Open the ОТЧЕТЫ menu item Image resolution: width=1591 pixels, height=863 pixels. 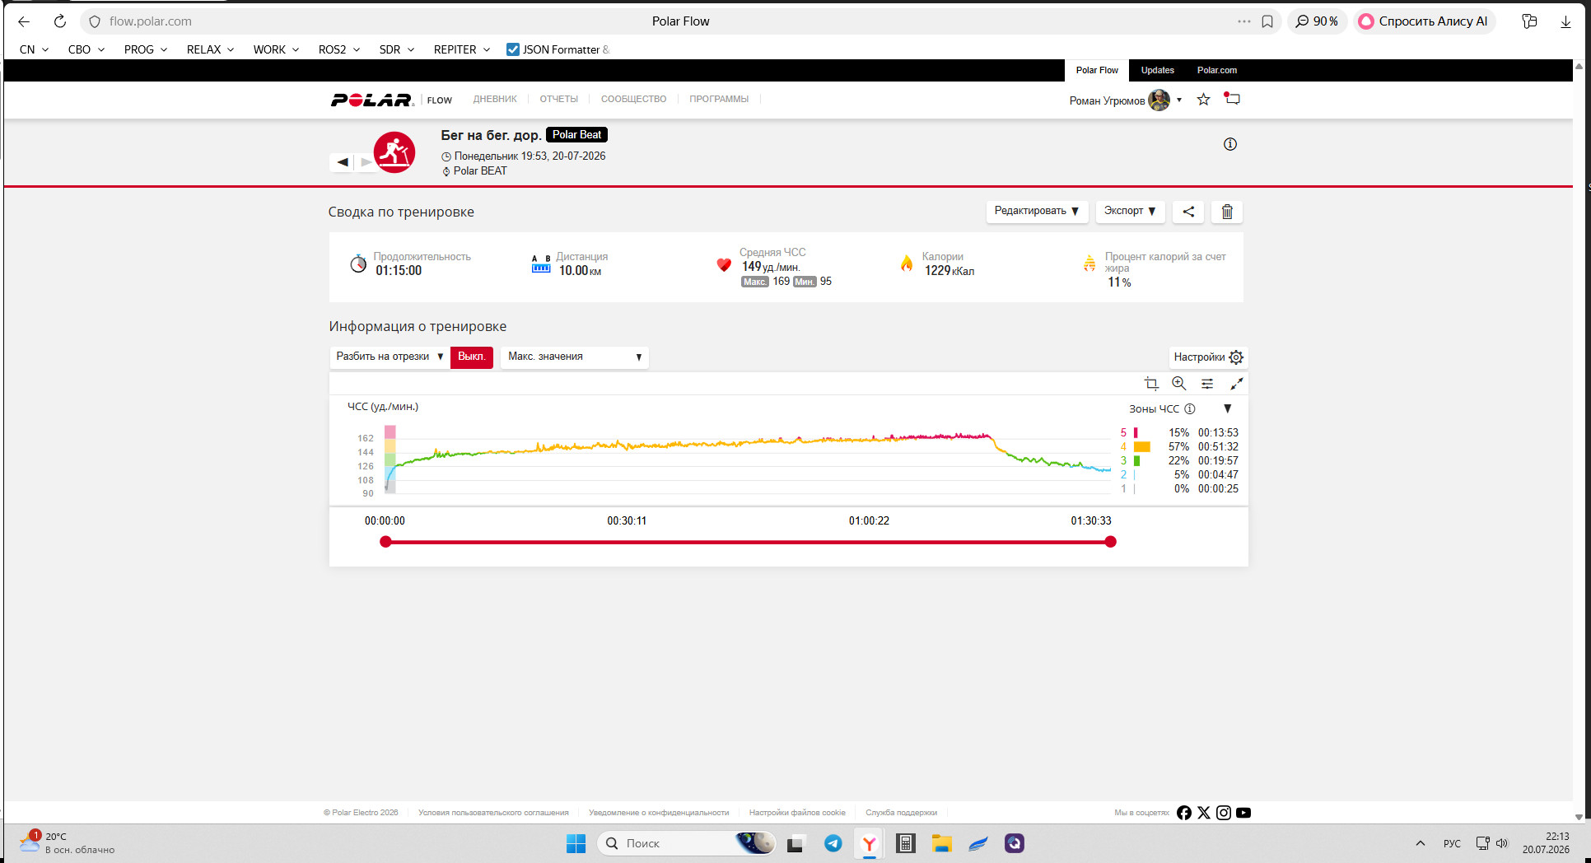click(x=559, y=100)
